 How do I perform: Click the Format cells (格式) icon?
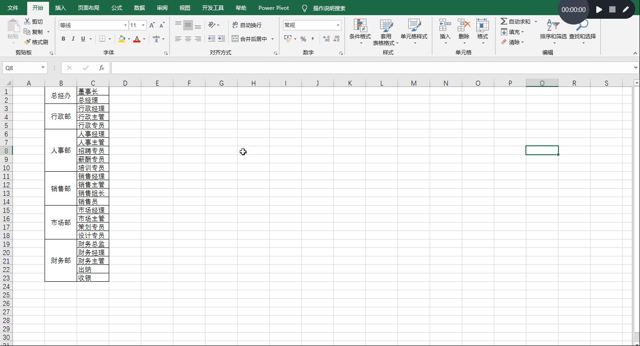click(483, 25)
